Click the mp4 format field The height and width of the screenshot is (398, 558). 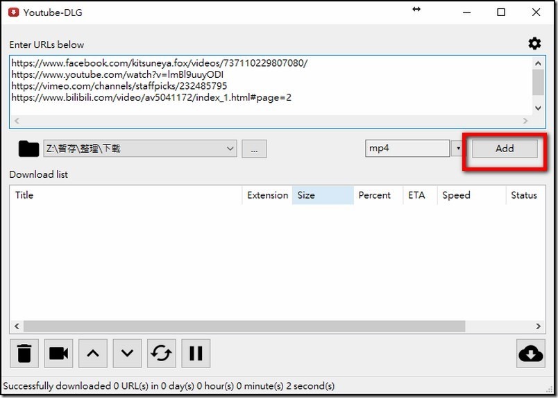(407, 149)
